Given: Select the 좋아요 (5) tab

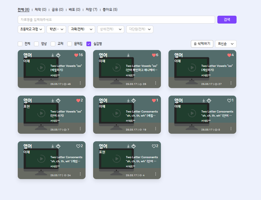Looking at the screenshot, I should (x=110, y=10).
